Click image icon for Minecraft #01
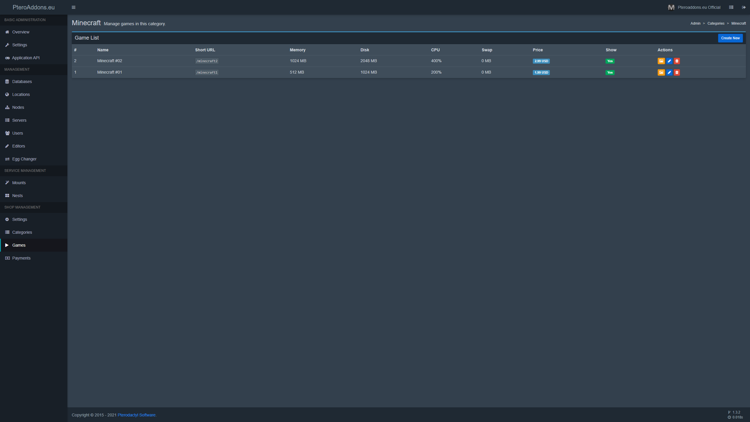Image resolution: width=750 pixels, height=422 pixels. tap(661, 72)
